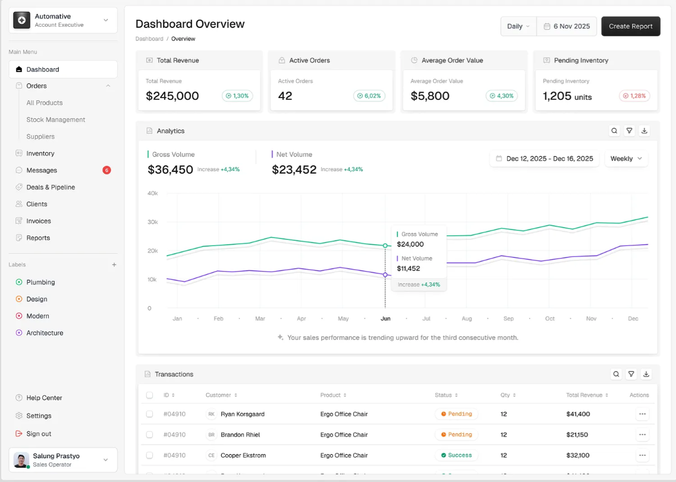Download Transactions data icon
This screenshot has height=482, width=676.
click(646, 374)
